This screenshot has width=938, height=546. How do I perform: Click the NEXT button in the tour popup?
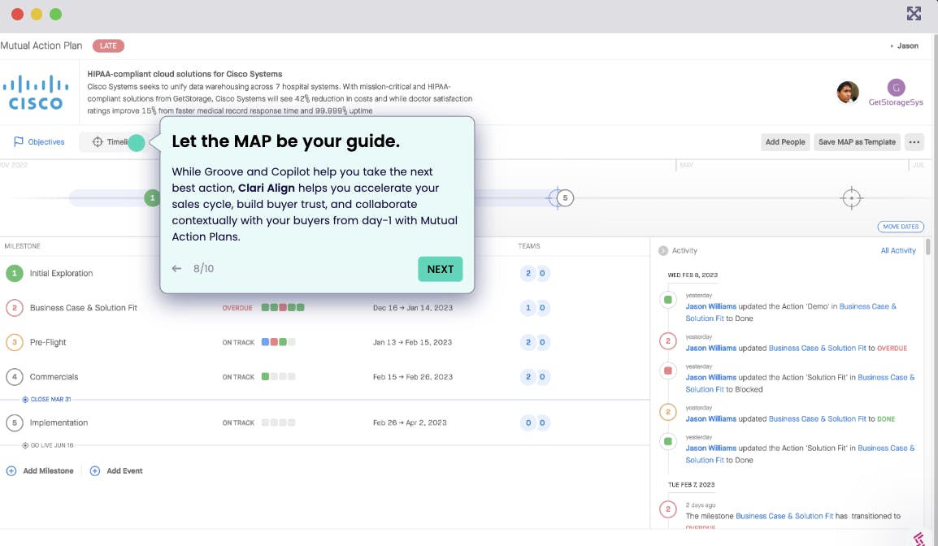pos(440,269)
